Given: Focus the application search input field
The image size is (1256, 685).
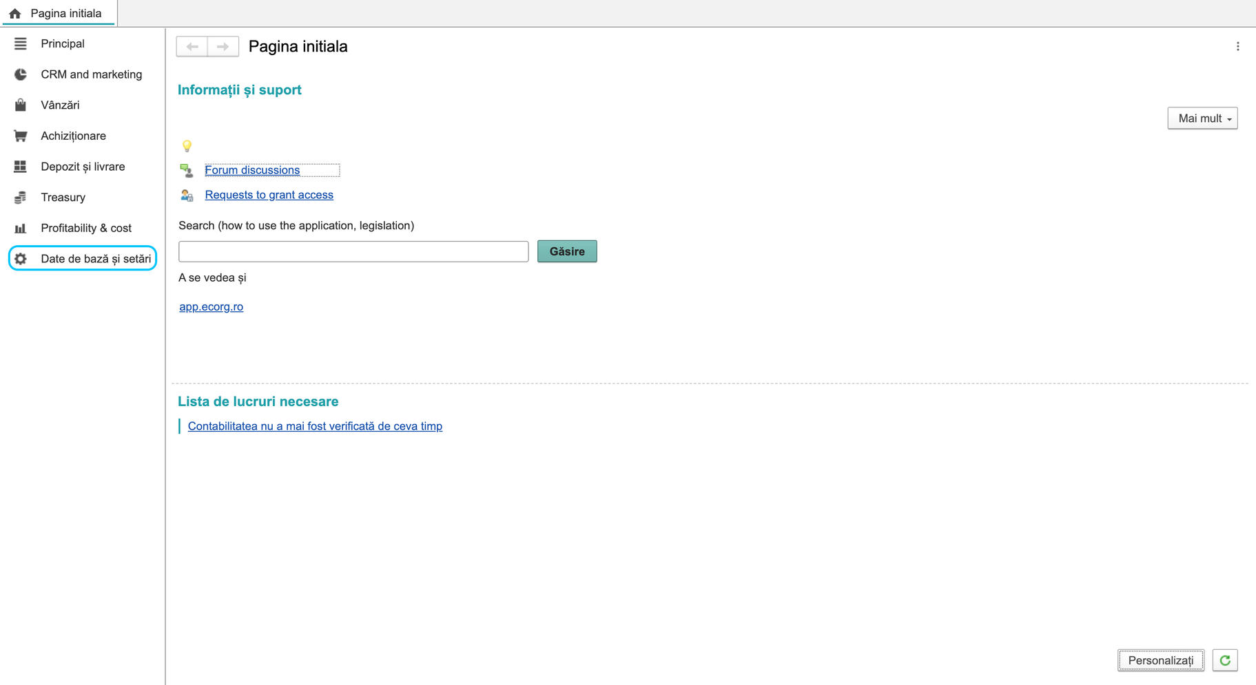Looking at the screenshot, I should pos(353,251).
